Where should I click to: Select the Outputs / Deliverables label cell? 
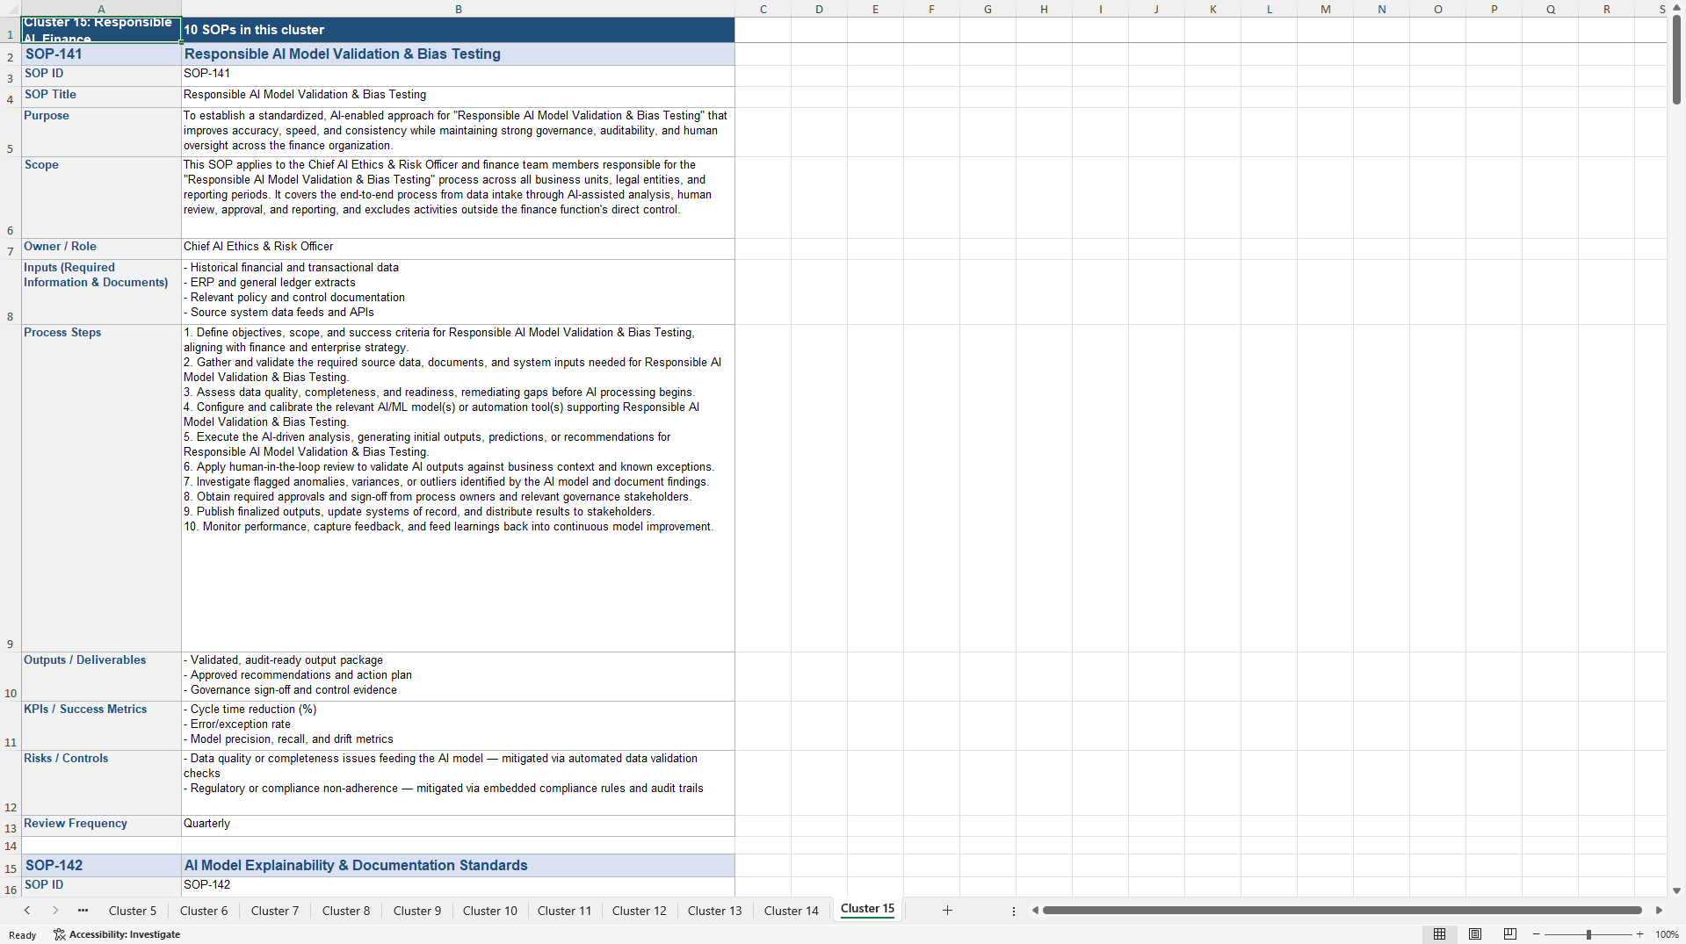[x=101, y=676]
